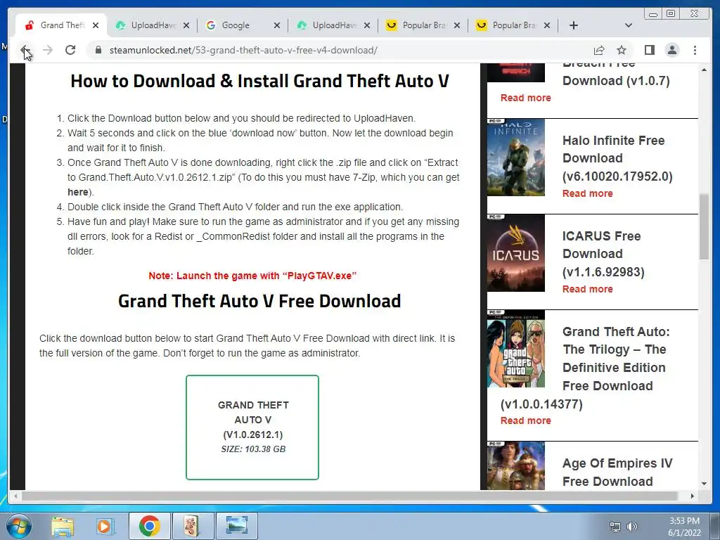This screenshot has height=540, width=720.
Task: Open the Chrome profile avatar menu
Action: point(671,50)
